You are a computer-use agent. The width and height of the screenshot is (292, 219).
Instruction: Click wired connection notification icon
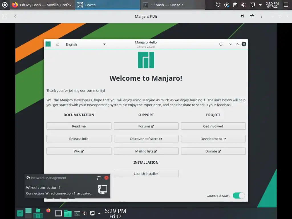(x=102, y=190)
